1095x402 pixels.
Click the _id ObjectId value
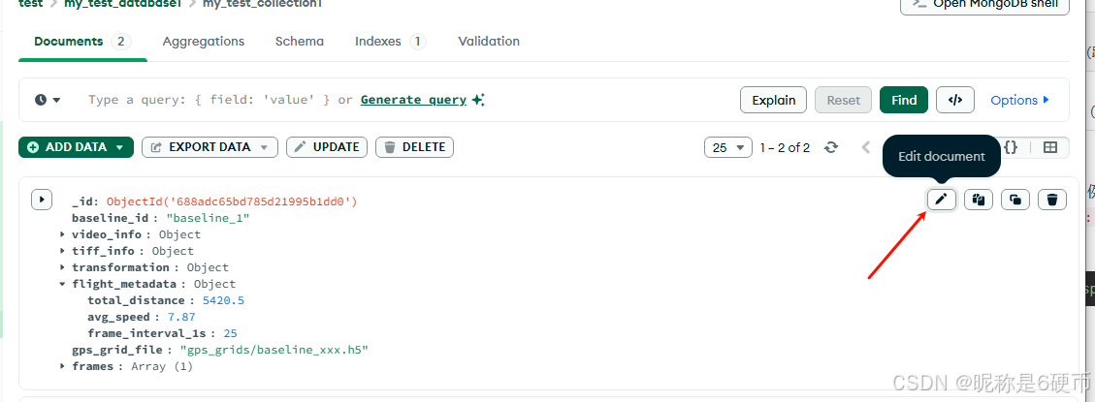coord(232,201)
